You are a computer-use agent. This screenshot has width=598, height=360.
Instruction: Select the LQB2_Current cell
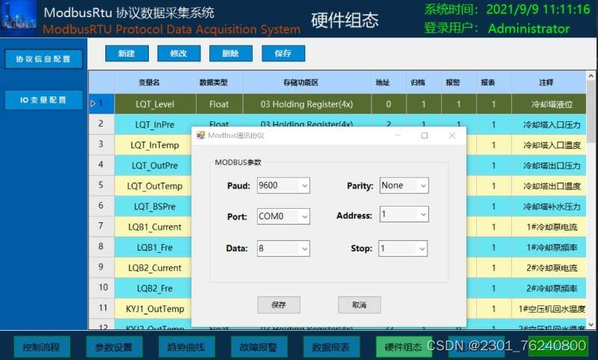tap(153, 268)
